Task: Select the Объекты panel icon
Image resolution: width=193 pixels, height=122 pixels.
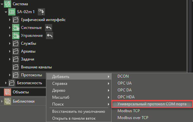Action: [8, 92]
